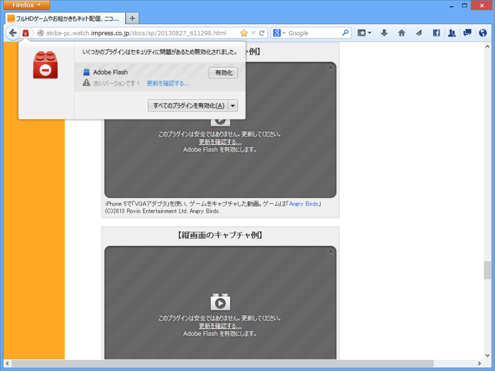Open a new tab with the plus button
The image size is (495, 371).
click(132, 19)
